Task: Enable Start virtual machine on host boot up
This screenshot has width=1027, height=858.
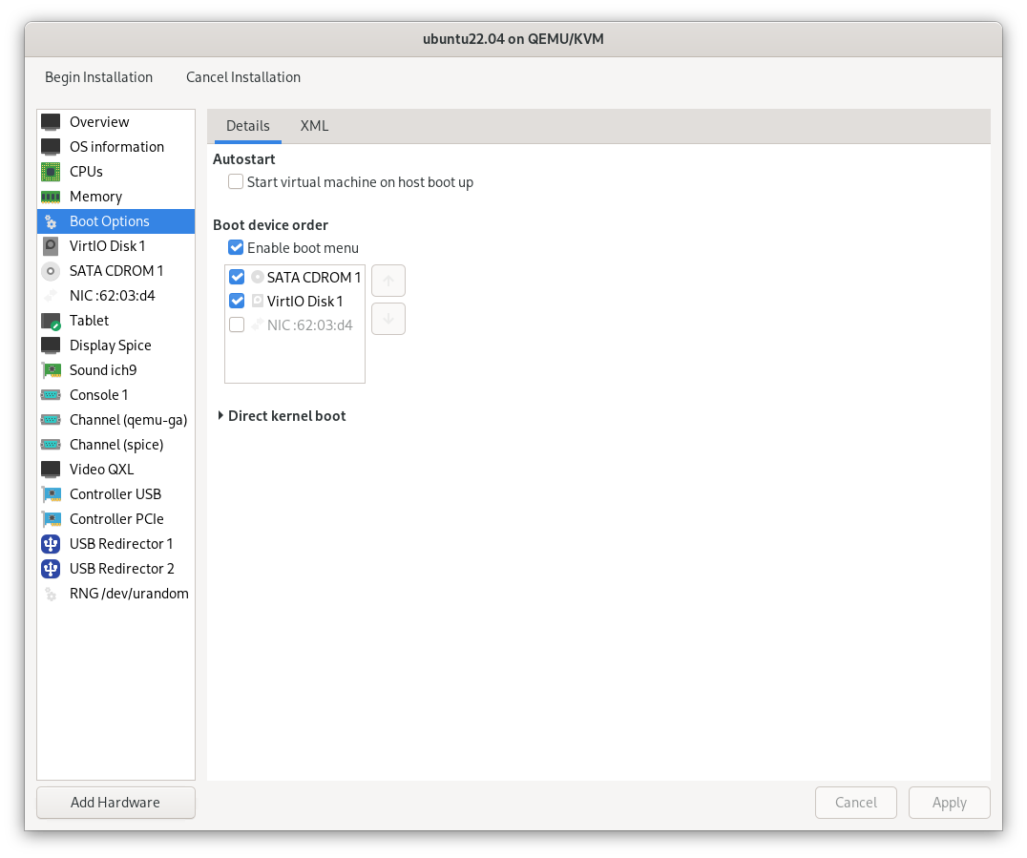Action: coord(236,181)
